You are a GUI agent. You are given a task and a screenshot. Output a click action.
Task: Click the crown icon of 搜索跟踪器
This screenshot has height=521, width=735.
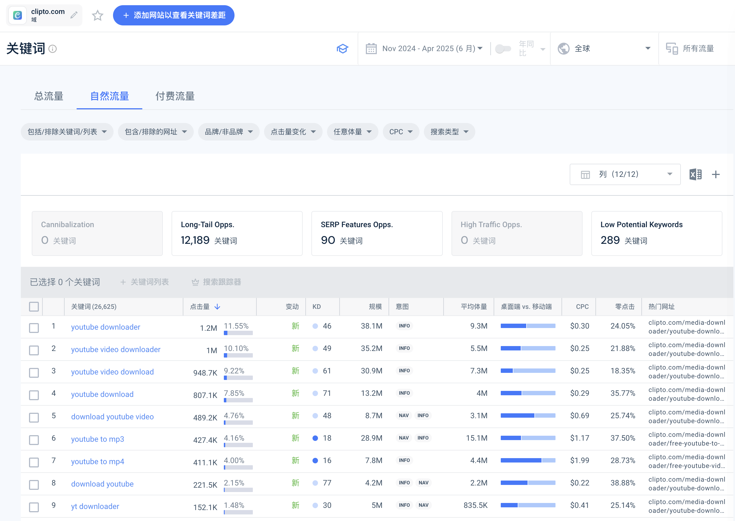click(x=195, y=282)
